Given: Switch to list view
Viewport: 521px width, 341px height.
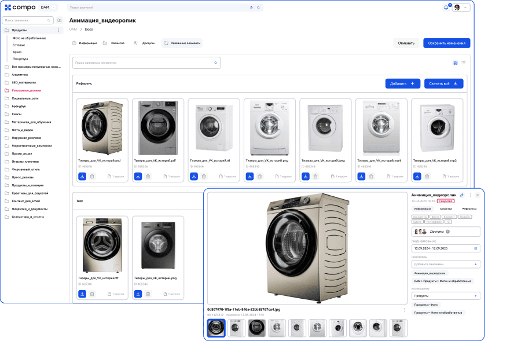Looking at the screenshot, I should tap(464, 63).
